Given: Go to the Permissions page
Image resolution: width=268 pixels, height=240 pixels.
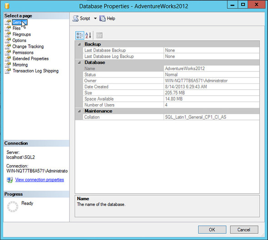Looking at the screenshot, I should pyautogui.click(x=23, y=53).
